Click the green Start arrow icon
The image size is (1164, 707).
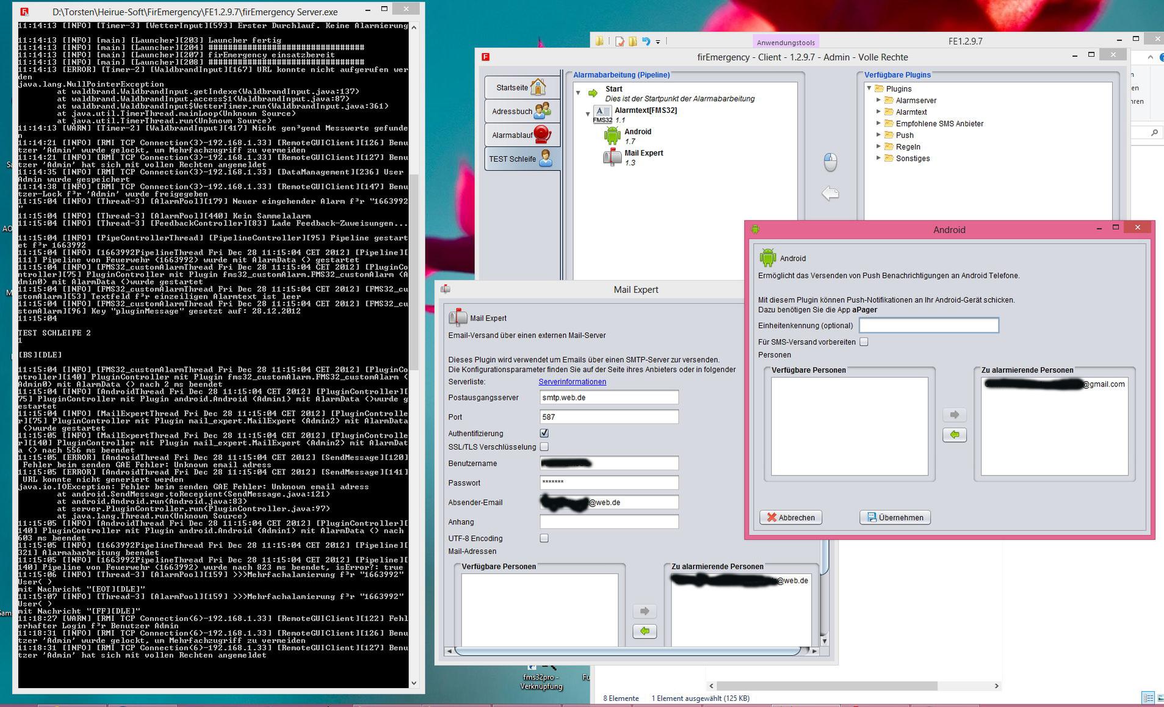coord(593,93)
